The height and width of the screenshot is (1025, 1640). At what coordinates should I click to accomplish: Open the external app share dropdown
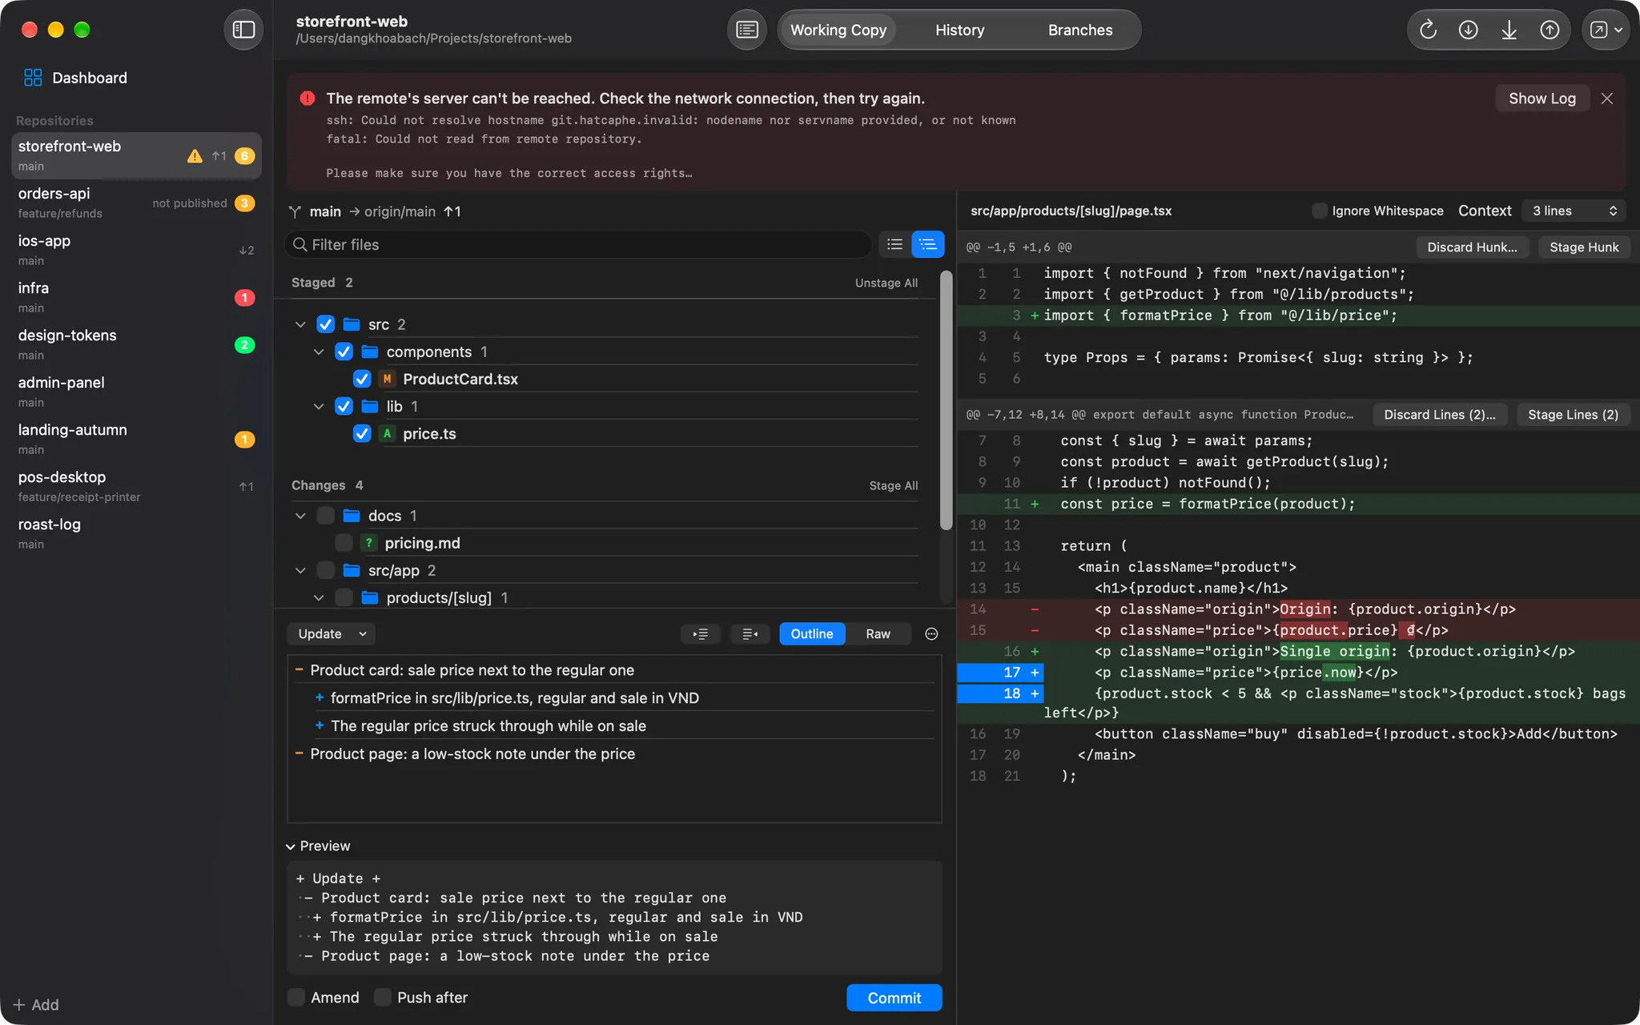1606,30
